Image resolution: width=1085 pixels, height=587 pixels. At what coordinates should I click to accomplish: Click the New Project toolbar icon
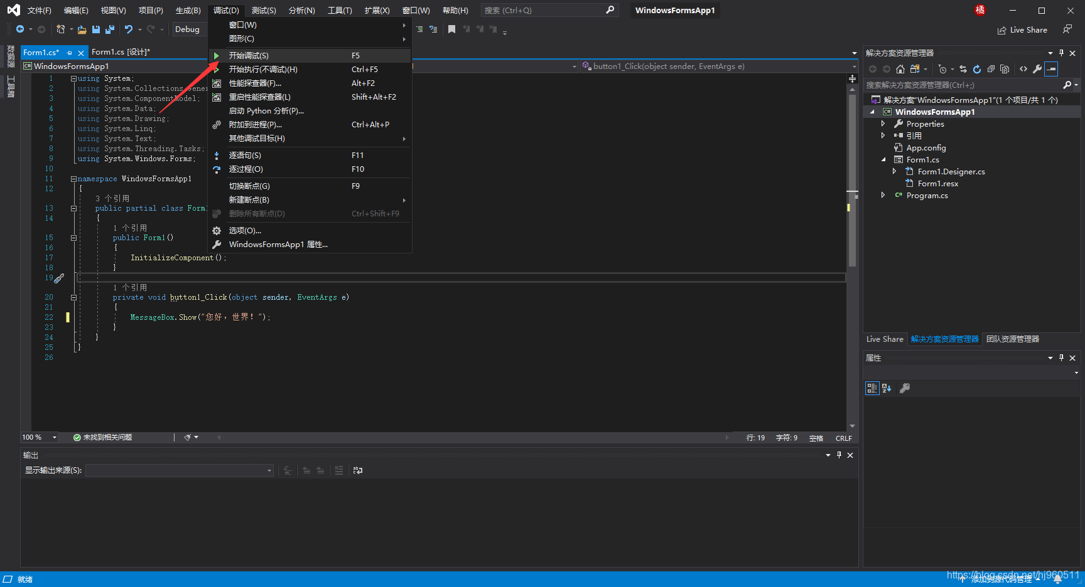[60, 29]
